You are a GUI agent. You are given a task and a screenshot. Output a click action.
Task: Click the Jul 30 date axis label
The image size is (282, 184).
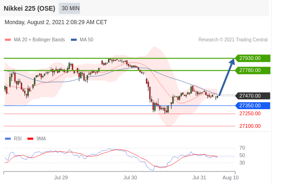[x=130, y=177]
